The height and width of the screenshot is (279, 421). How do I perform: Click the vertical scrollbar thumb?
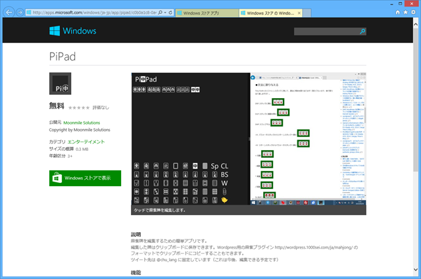416,99
